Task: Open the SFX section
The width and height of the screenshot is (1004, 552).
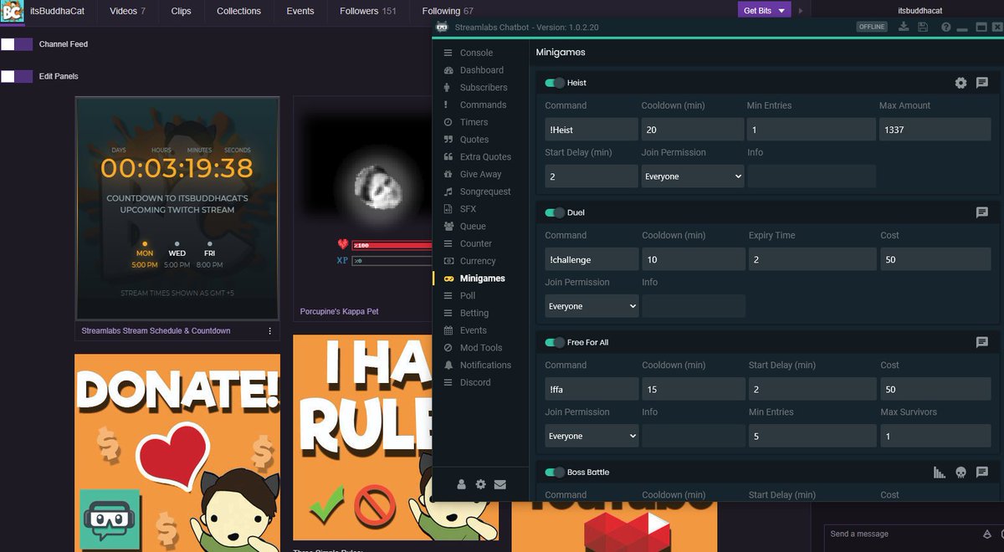Action: (468, 209)
